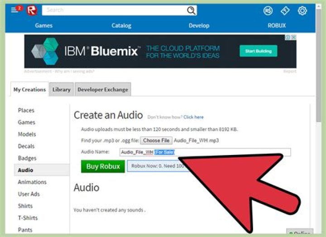Viewport: 326px width, 237px height.
Task: Click inside the top search field
Action: [x=113, y=10]
